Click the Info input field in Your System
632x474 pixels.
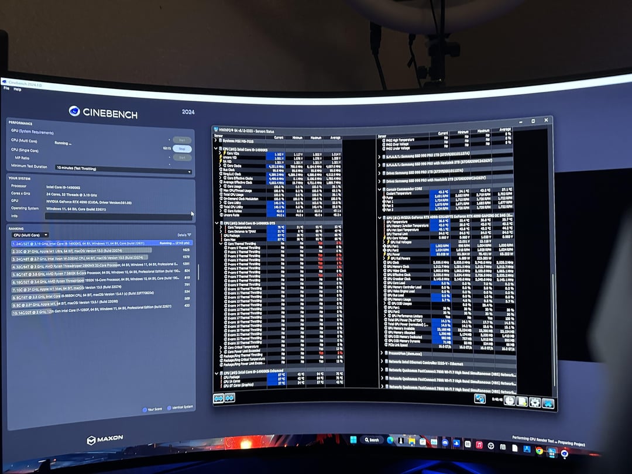pos(118,216)
